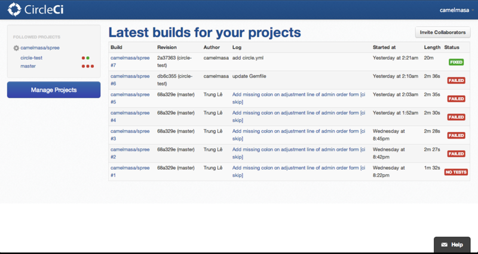Click 'Wednesday at 8:42pm' start time
Viewport: 478px width, 254px height.
[389, 153]
